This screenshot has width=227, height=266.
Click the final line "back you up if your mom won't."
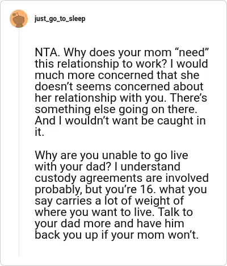(x=117, y=235)
